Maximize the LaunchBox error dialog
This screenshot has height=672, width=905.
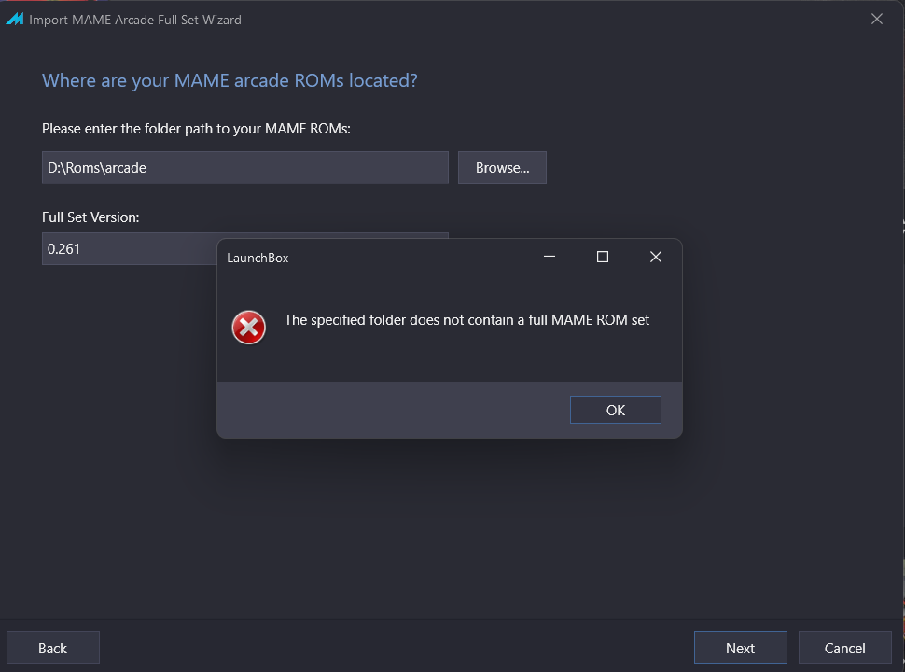click(603, 257)
